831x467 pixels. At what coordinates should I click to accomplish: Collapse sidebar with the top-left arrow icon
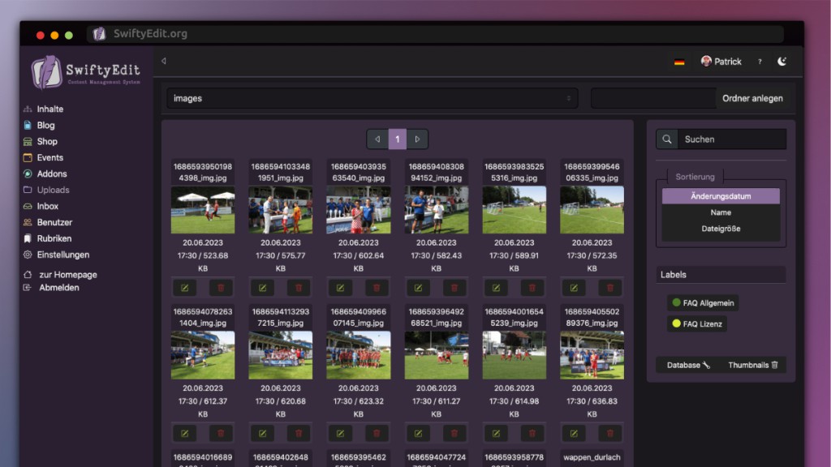[x=164, y=61]
